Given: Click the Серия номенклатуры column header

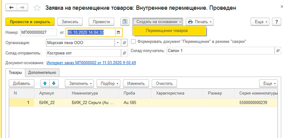Looking at the screenshot, I should (x=256, y=93).
